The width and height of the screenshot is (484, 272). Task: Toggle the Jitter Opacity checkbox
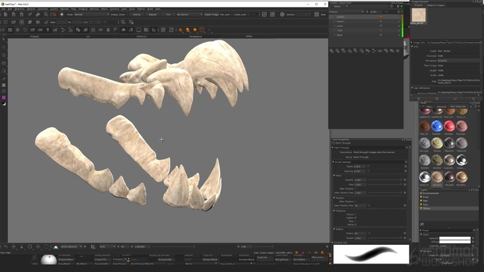tap(356, 189)
